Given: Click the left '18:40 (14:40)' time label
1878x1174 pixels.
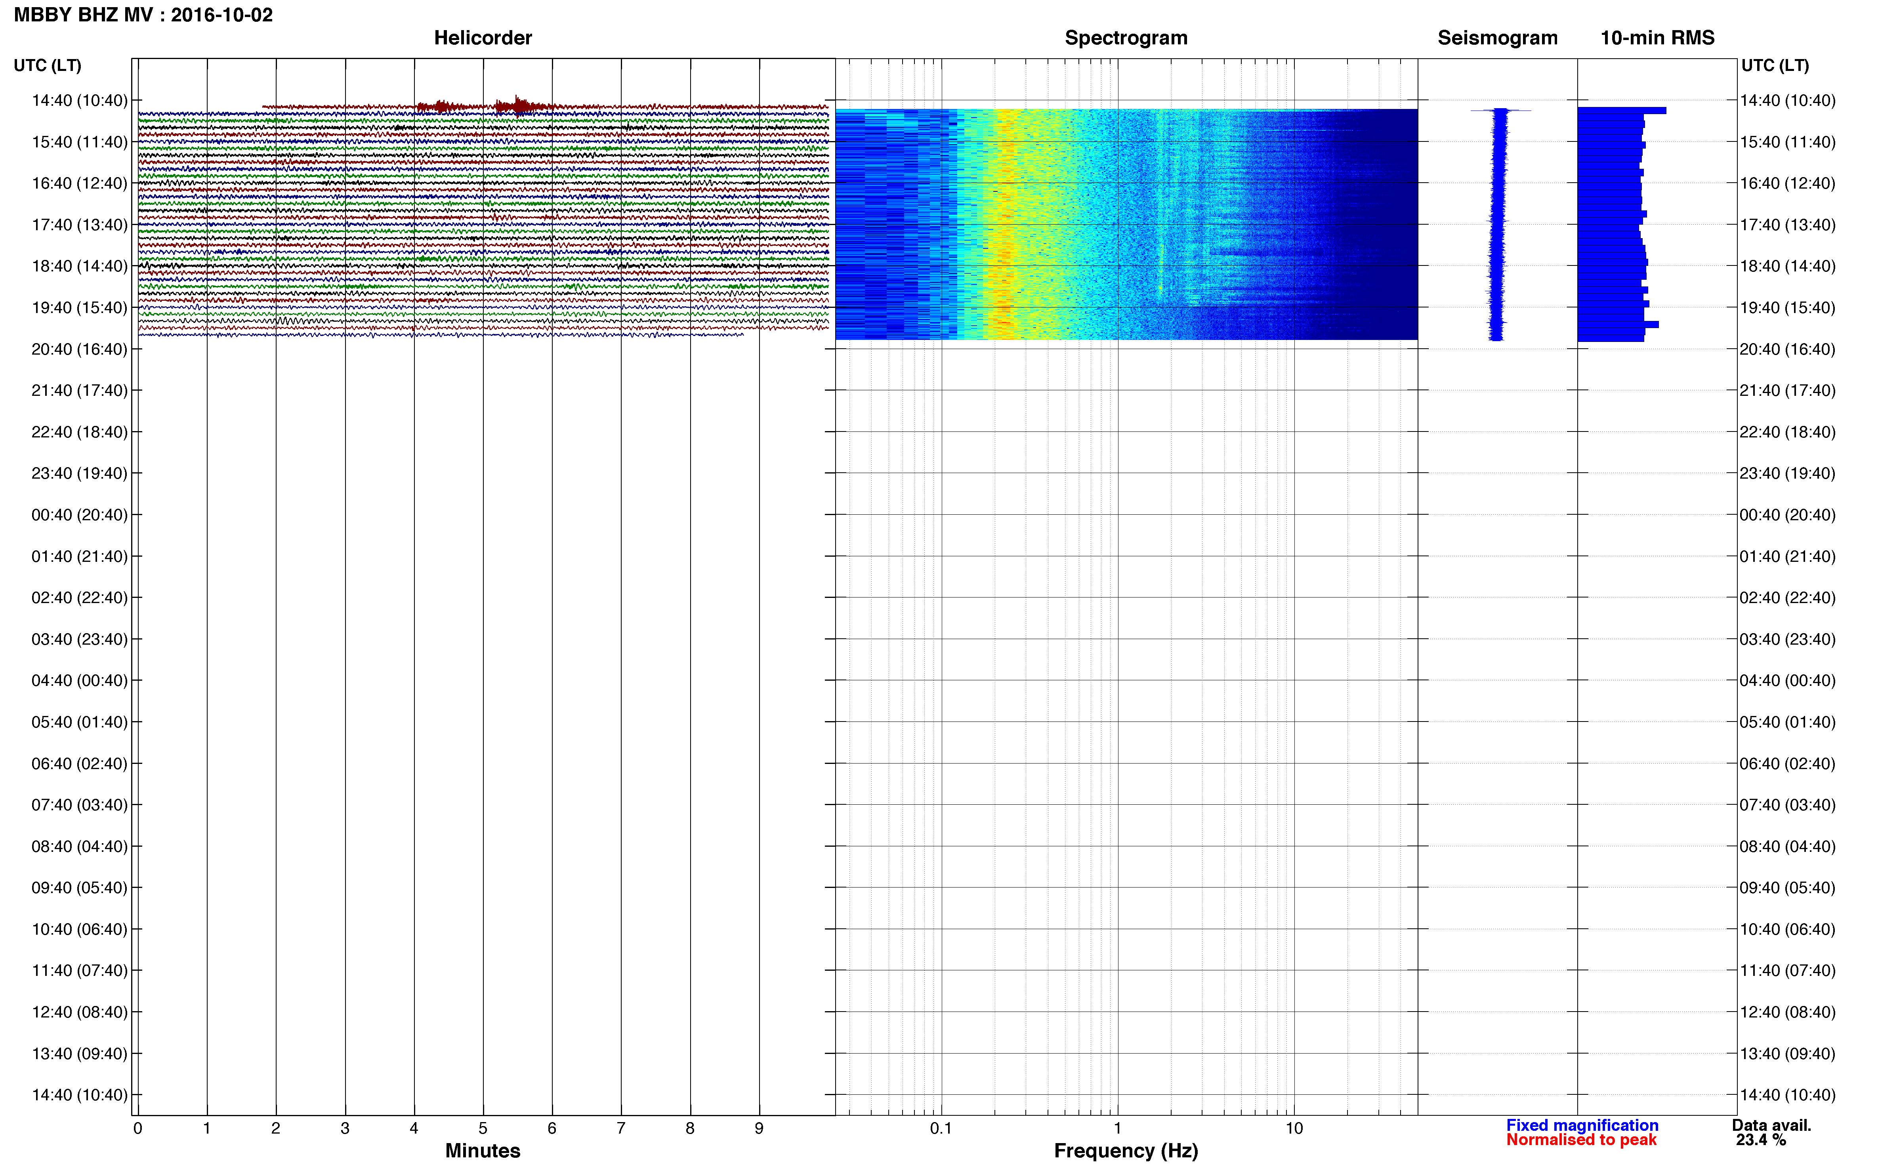Looking at the screenshot, I should pyautogui.click(x=79, y=266).
